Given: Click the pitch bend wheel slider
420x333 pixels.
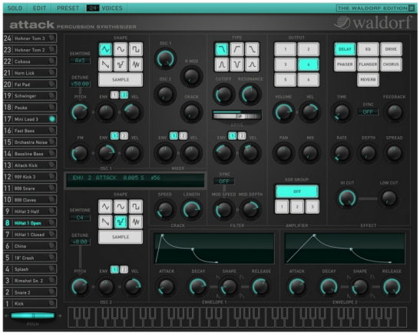Looking at the screenshot, I should (33, 315).
